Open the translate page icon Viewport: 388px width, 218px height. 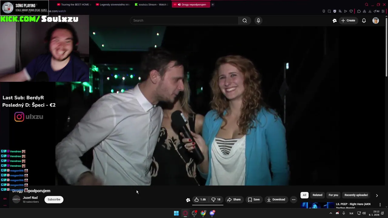pyautogui.click(x=340, y=11)
